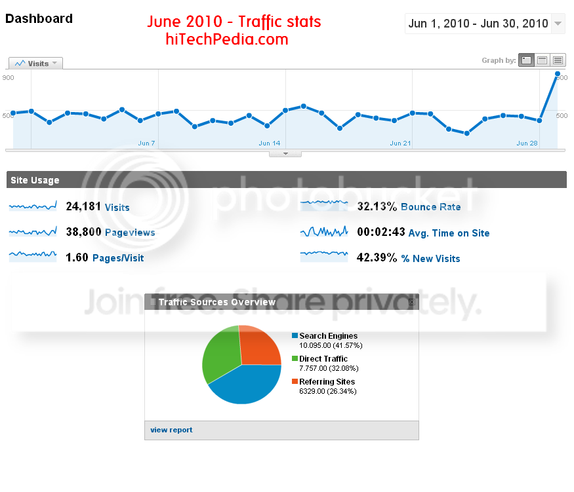Click the 1.60 pages per visit figure
The width and height of the screenshot is (574, 492).
point(77,257)
